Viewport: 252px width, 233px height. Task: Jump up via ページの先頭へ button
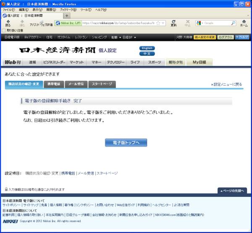232,191
